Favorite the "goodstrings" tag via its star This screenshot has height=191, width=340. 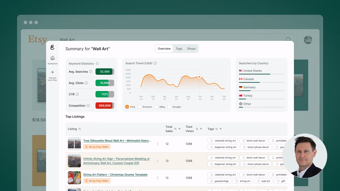tap(212, 181)
